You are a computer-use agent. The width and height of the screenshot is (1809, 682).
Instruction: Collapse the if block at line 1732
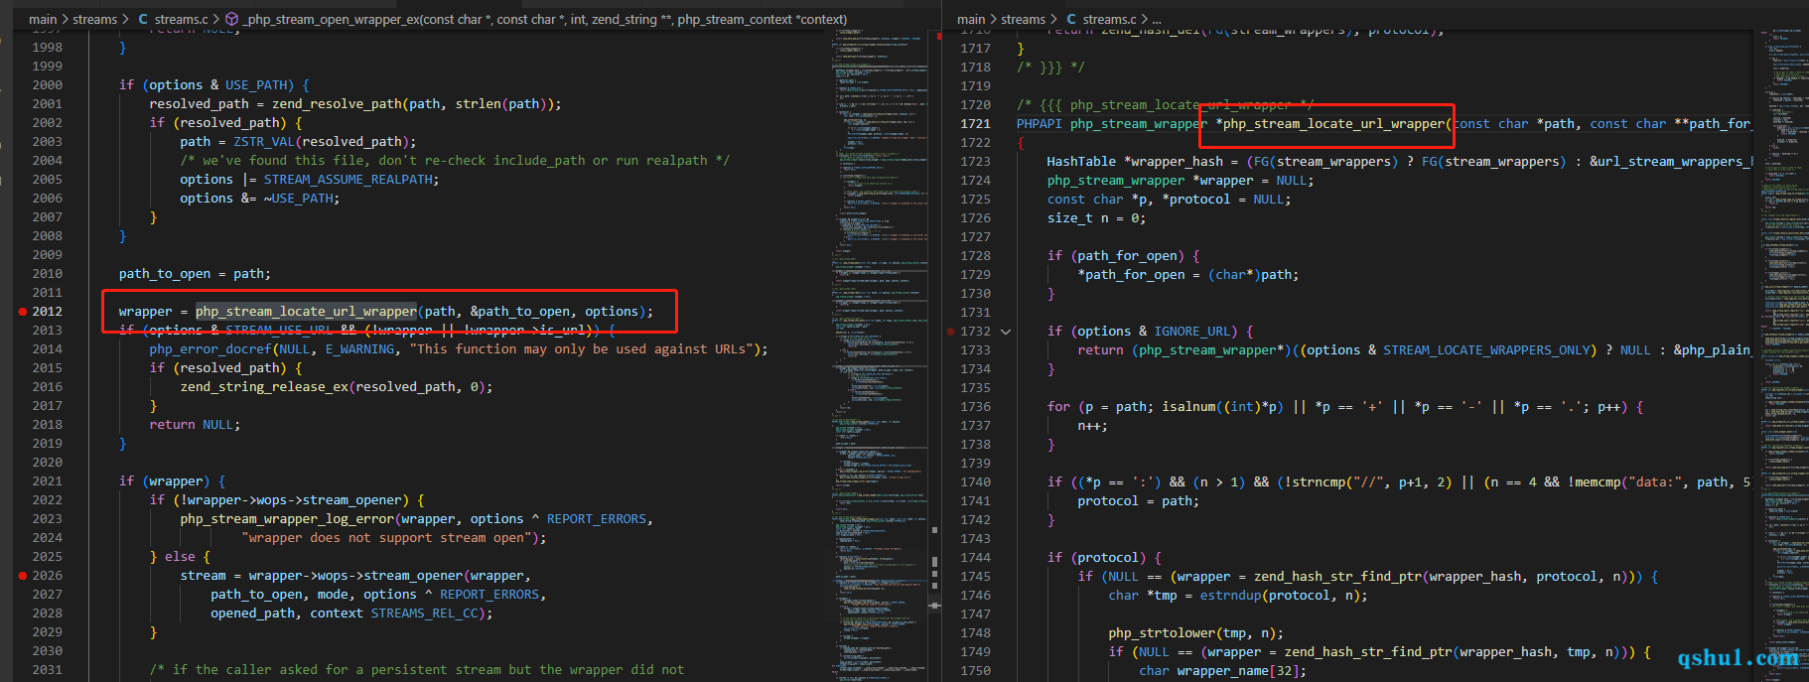[x=1006, y=332]
